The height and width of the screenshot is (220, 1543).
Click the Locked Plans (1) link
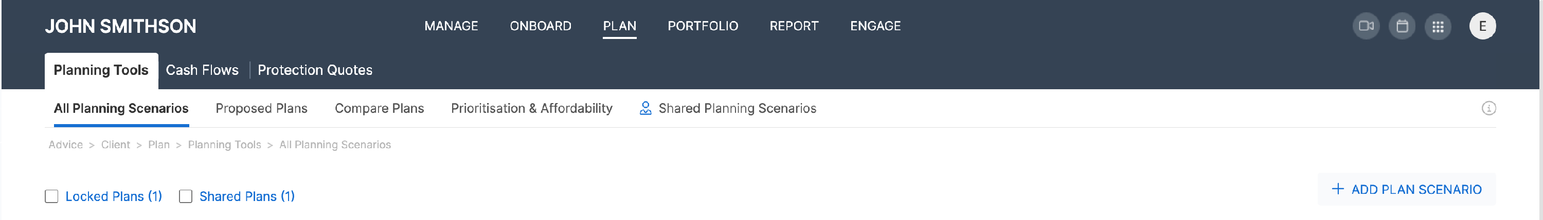(x=114, y=196)
